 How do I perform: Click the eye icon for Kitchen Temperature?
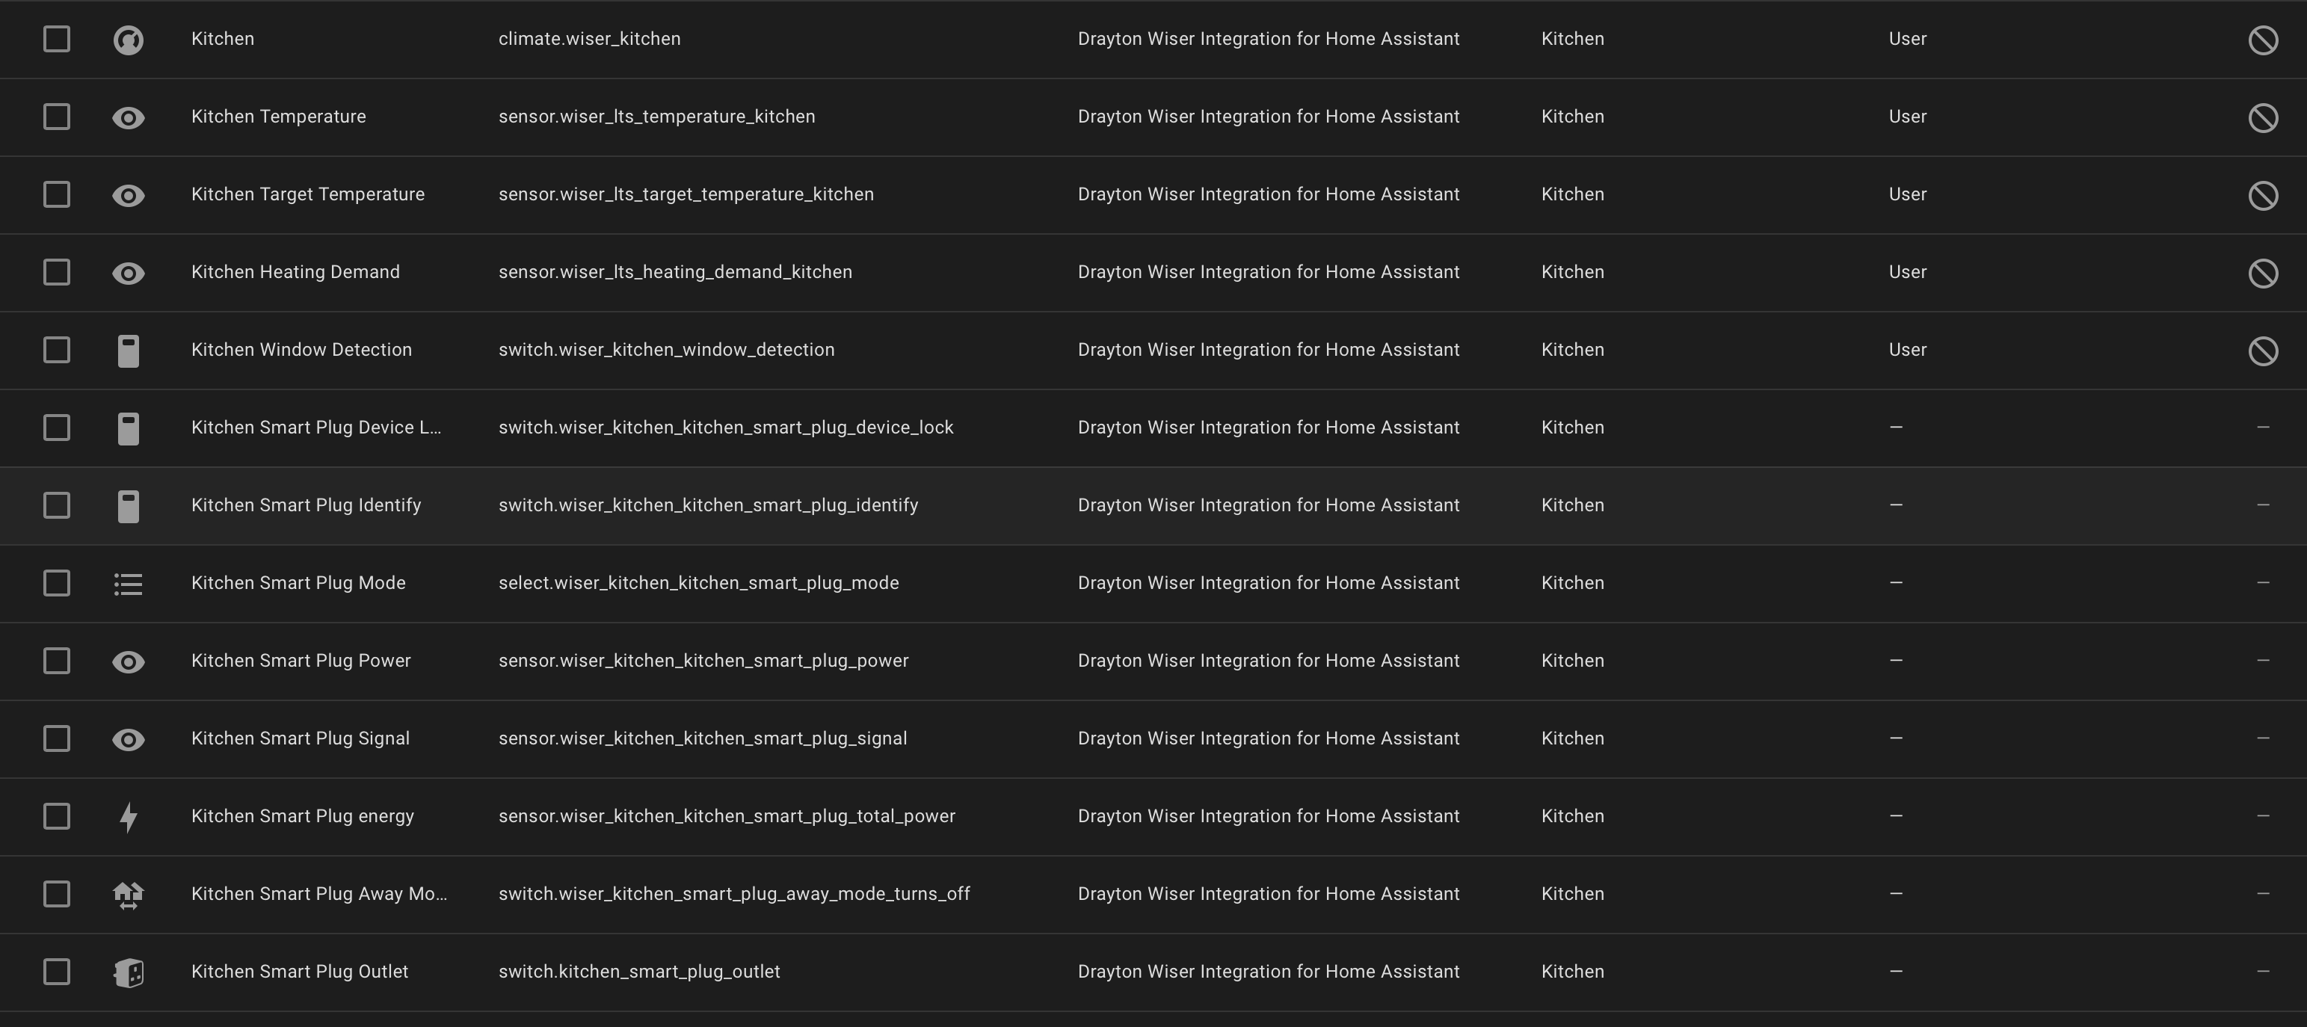tap(128, 117)
